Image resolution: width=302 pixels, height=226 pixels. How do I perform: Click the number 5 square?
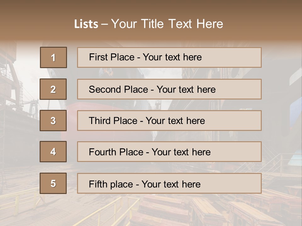click(x=53, y=183)
